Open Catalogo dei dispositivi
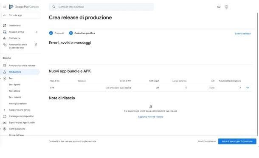The width and height of the screenshot is (259, 158). 22,116
